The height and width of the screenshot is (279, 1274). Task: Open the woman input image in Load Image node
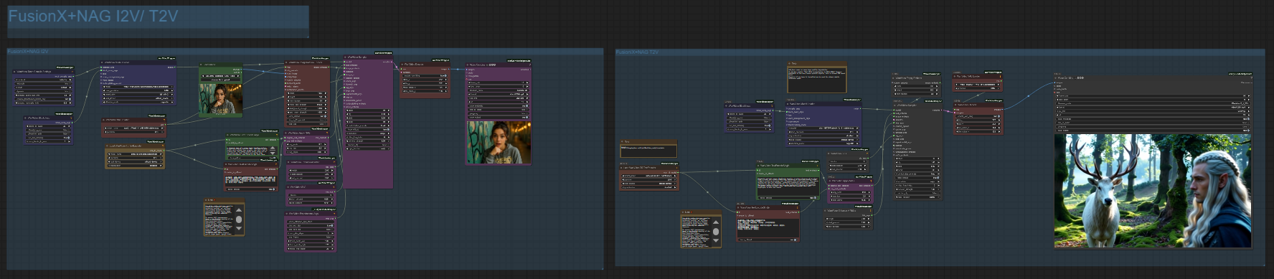[x=220, y=100]
